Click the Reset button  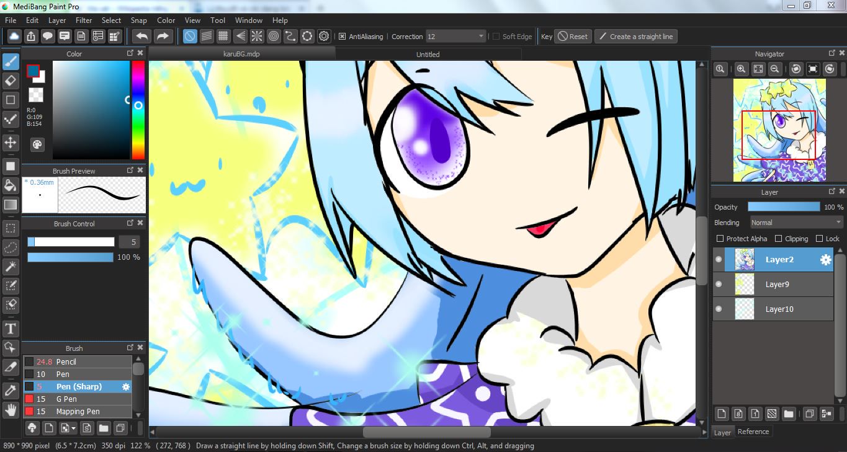pos(572,37)
